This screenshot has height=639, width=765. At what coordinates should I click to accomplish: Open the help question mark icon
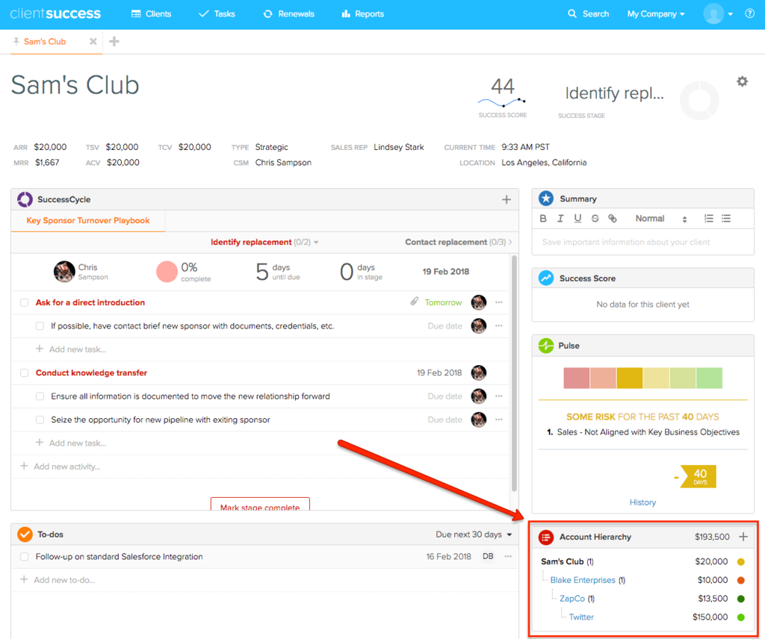(x=749, y=13)
